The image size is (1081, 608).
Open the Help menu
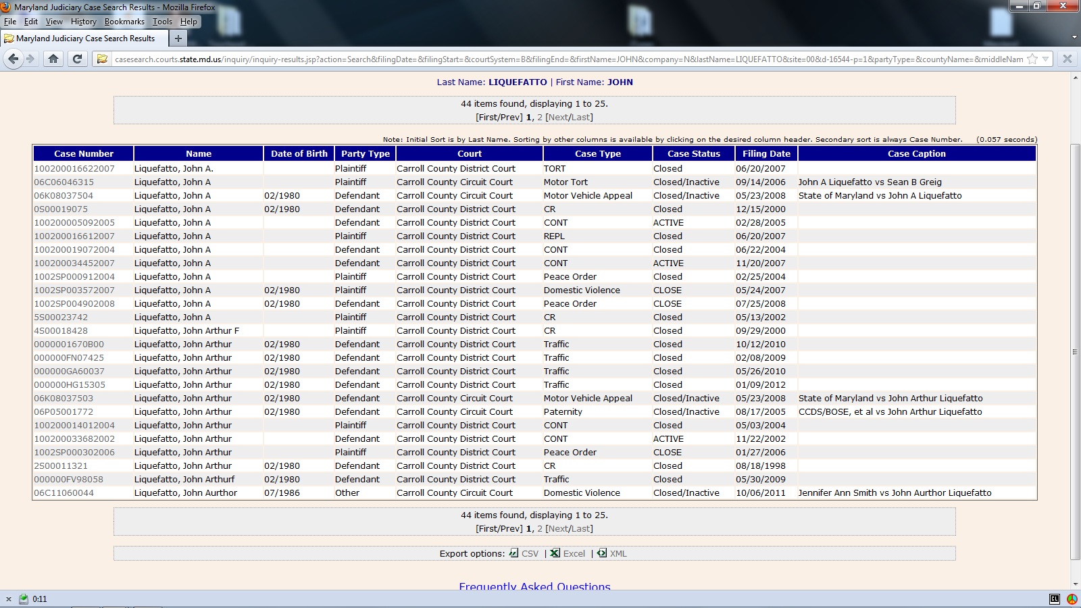(188, 22)
